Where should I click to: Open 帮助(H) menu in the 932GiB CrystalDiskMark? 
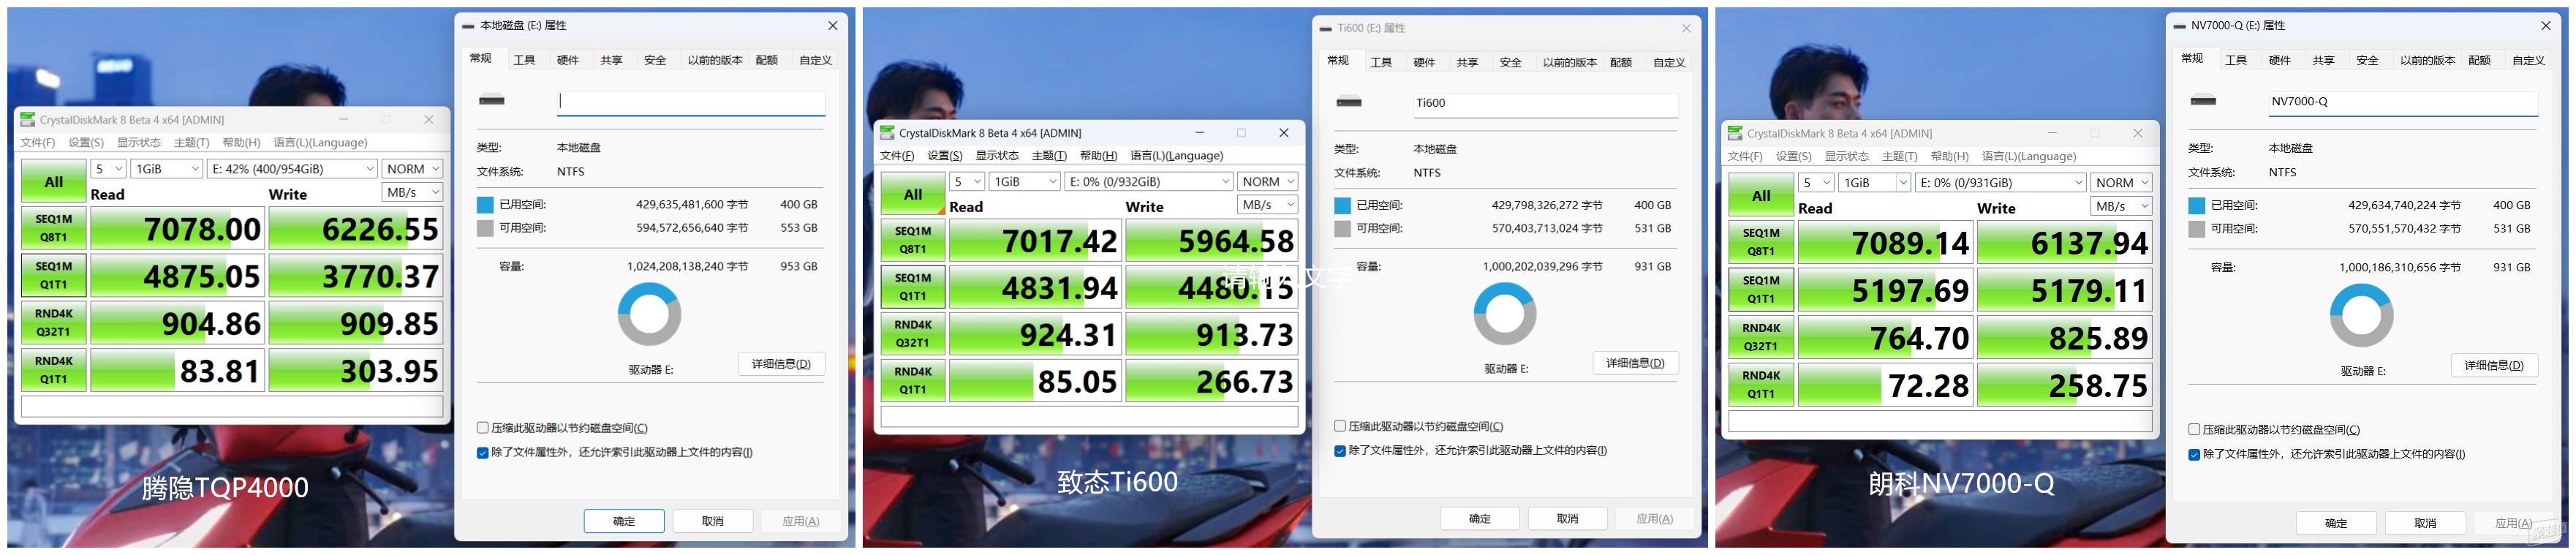coord(1098,156)
